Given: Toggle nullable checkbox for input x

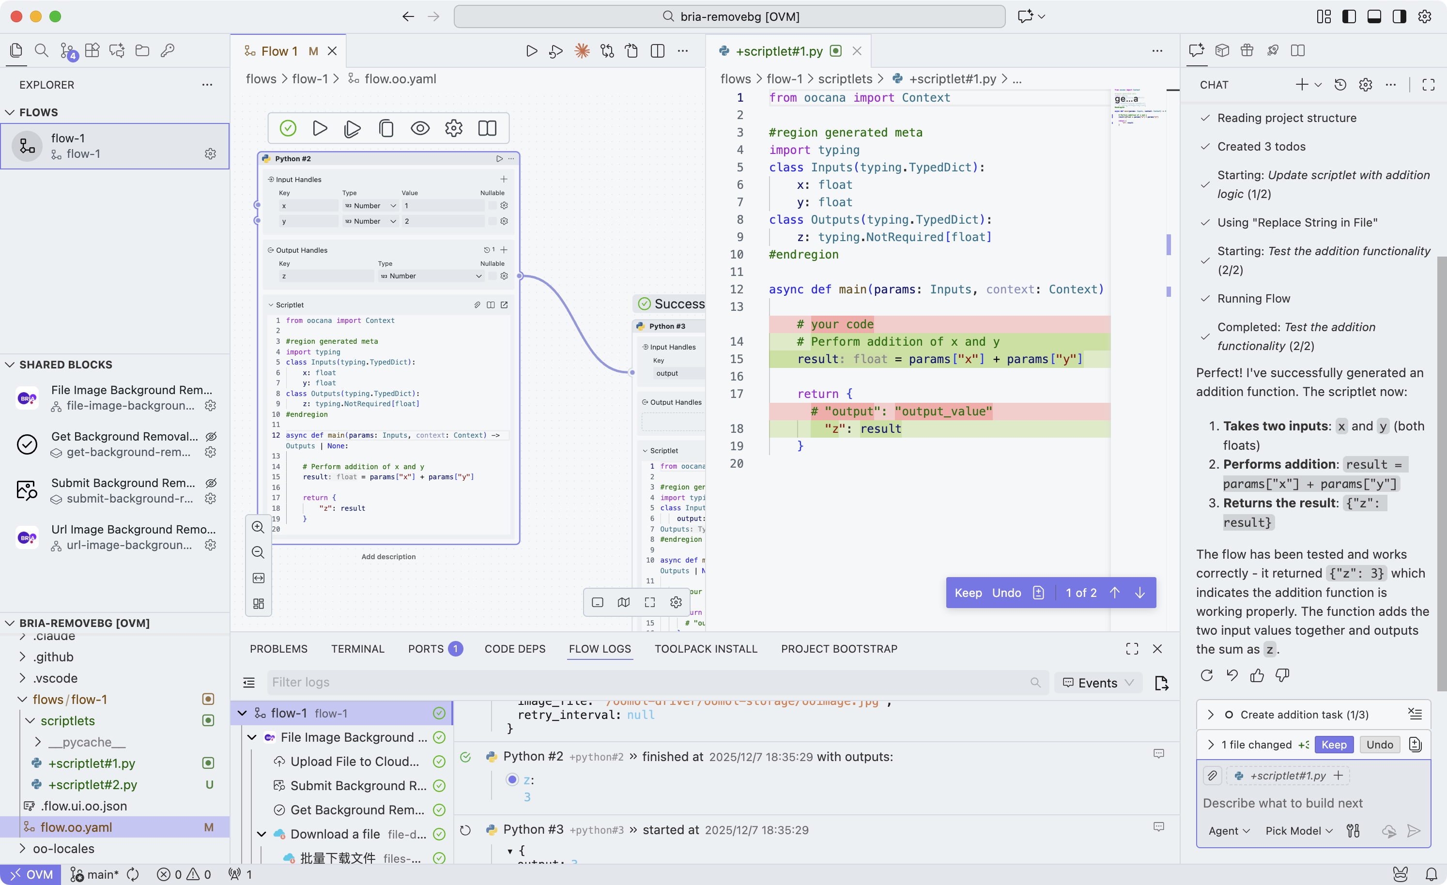Looking at the screenshot, I should tap(492, 206).
